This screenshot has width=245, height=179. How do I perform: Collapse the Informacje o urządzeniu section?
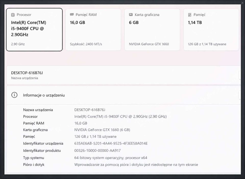point(124,95)
